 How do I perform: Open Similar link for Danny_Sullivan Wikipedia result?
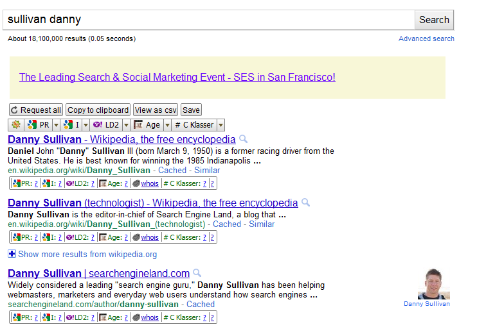pyautogui.click(x=207, y=171)
